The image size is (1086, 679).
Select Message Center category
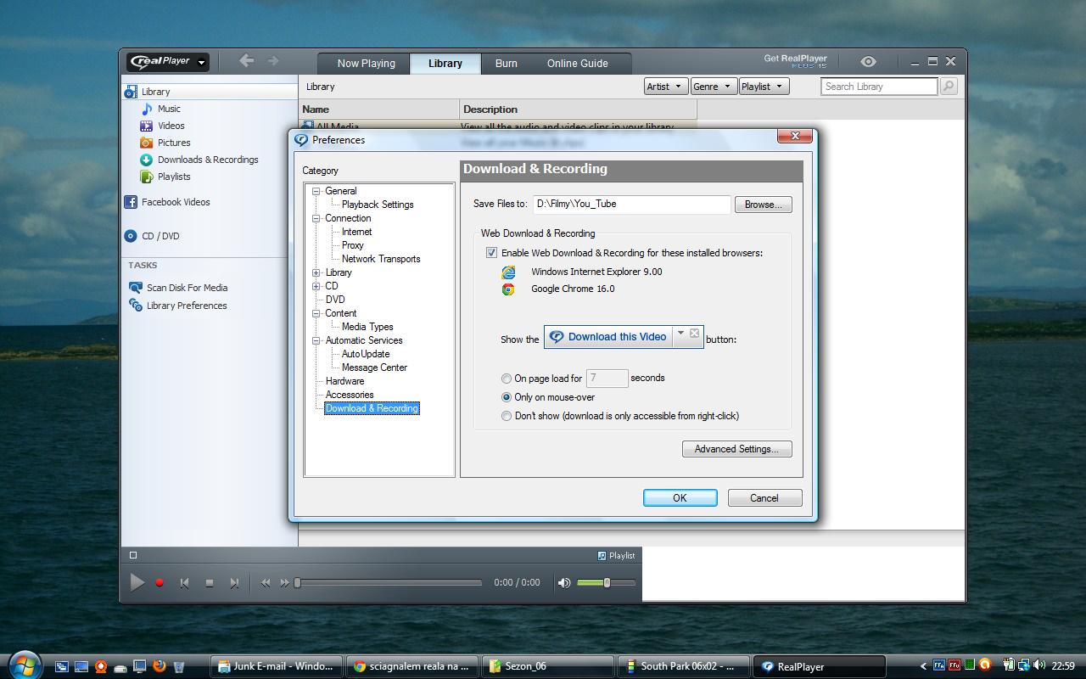pos(374,368)
